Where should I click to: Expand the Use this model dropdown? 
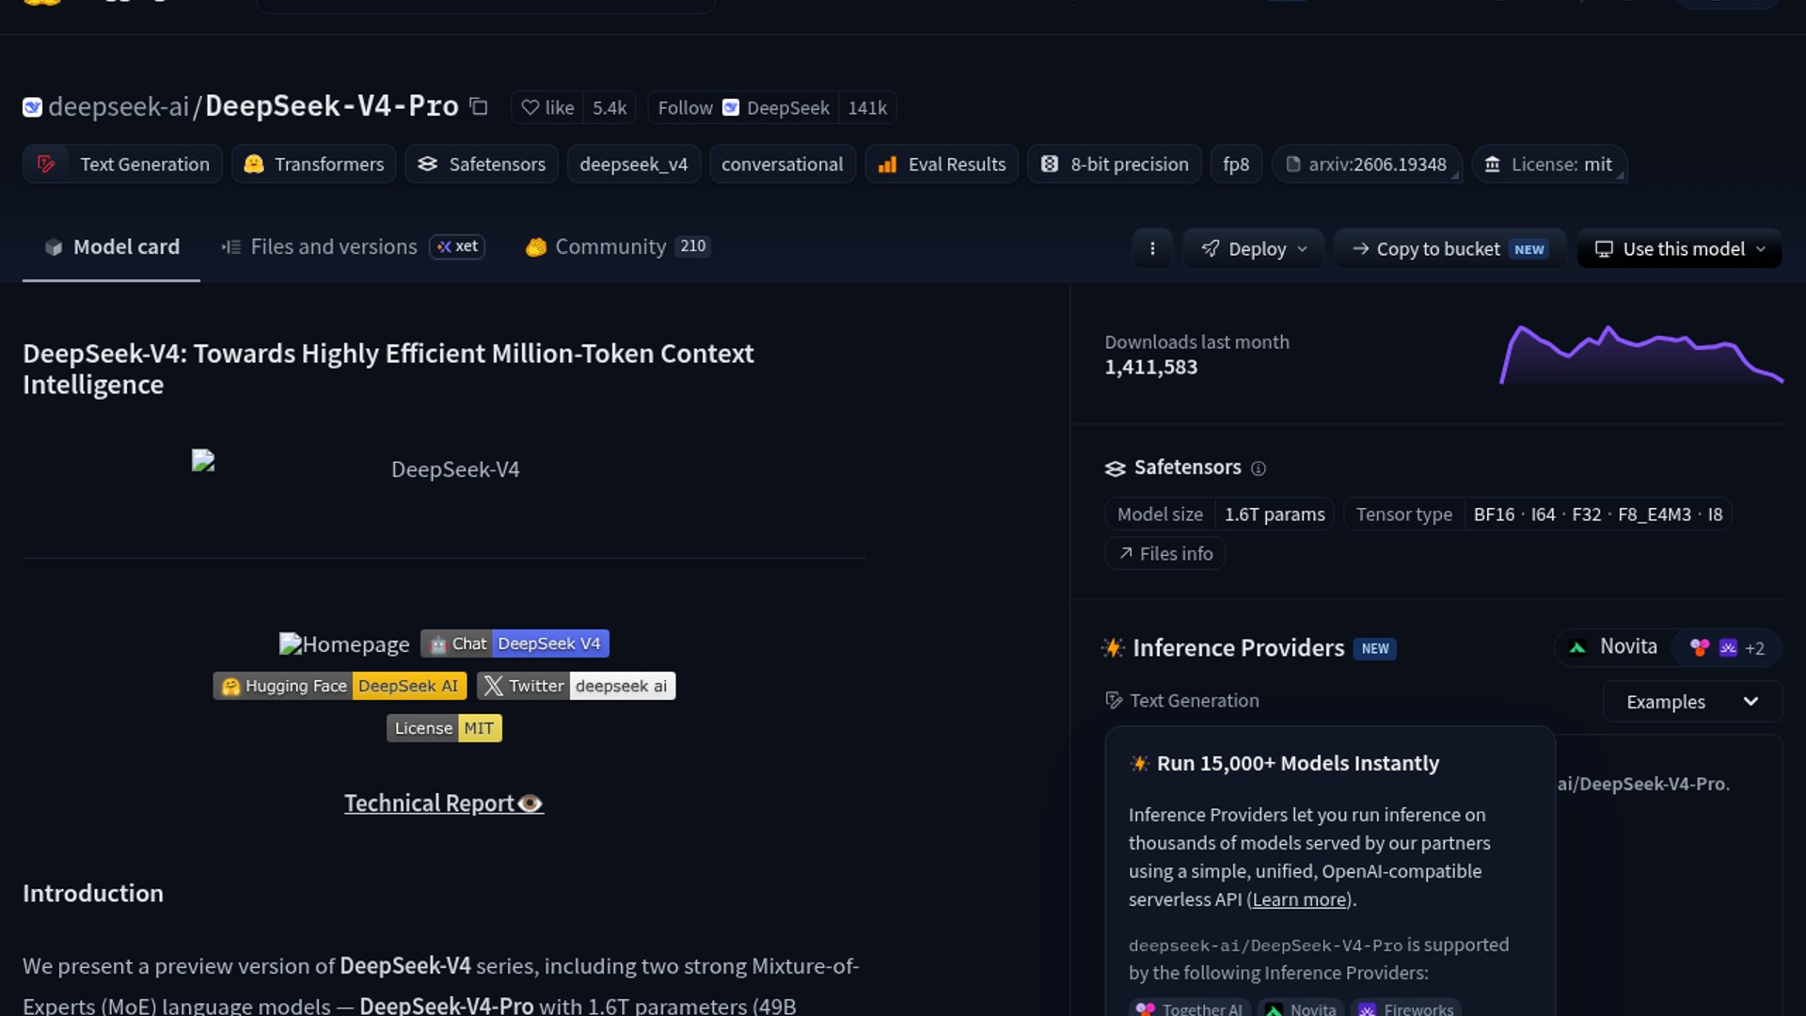pos(1679,248)
